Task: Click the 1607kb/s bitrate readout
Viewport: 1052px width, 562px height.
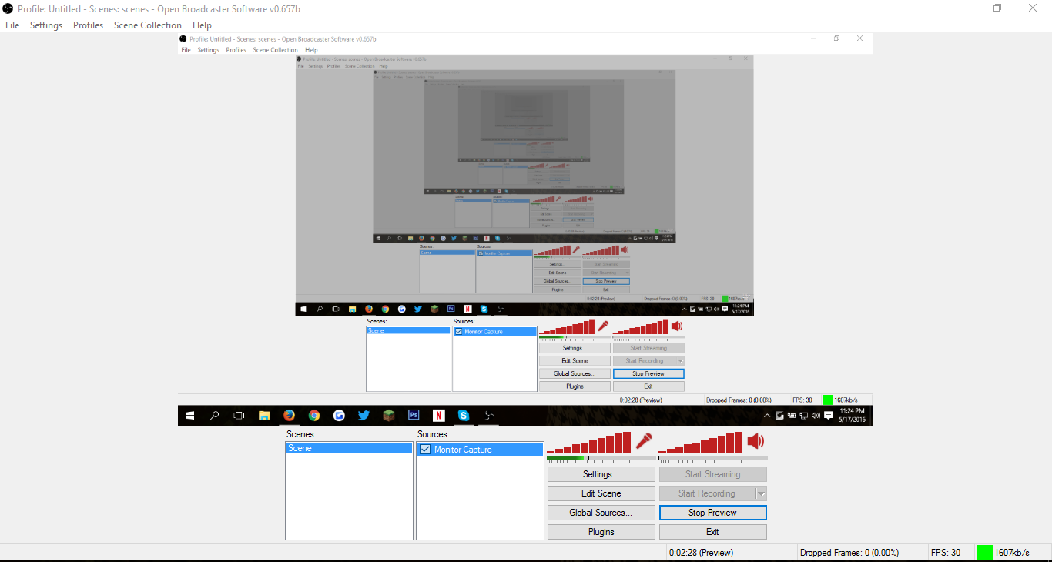Action: pyautogui.click(x=1012, y=553)
